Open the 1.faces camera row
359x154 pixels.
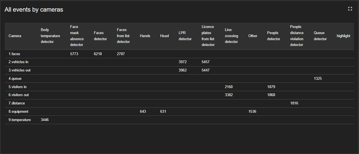click(x=14, y=54)
